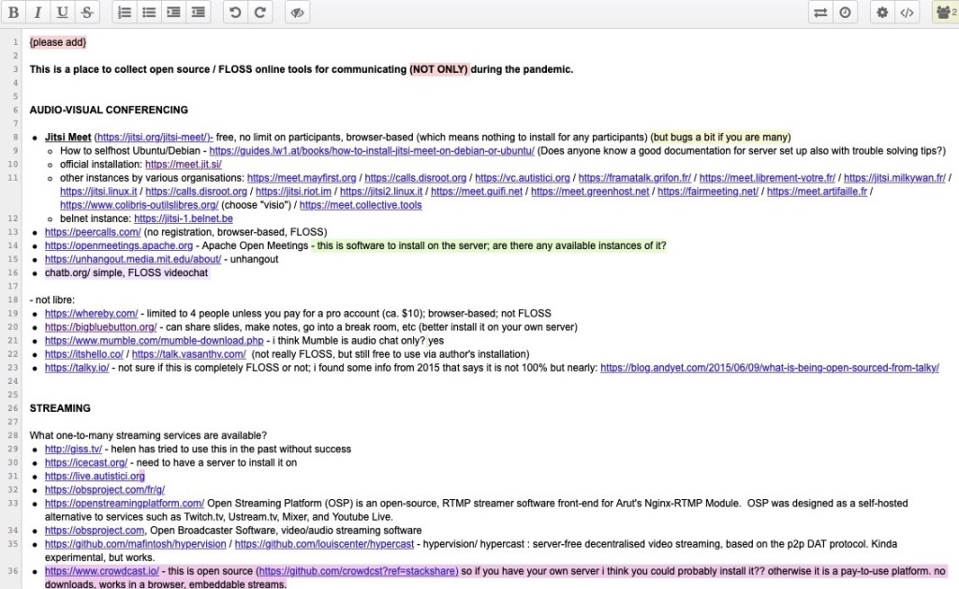Place cursor in the STREAMING heading
Viewport: 959px width, 589px height.
click(60, 408)
